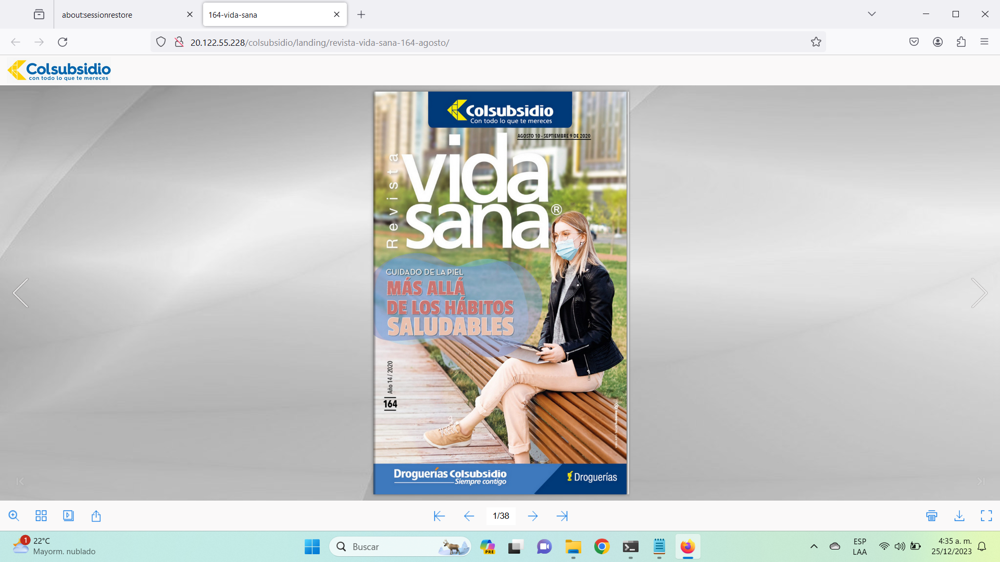Open the thumbnails grid view

pyautogui.click(x=41, y=516)
